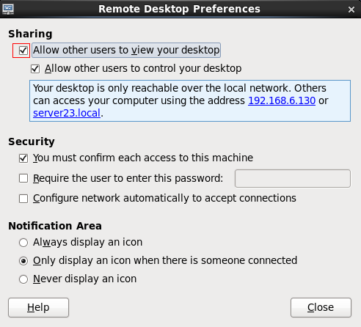The image size is (361, 327).
Task: Uncheck Allow other users to control your desktop
Action: (35, 69)
